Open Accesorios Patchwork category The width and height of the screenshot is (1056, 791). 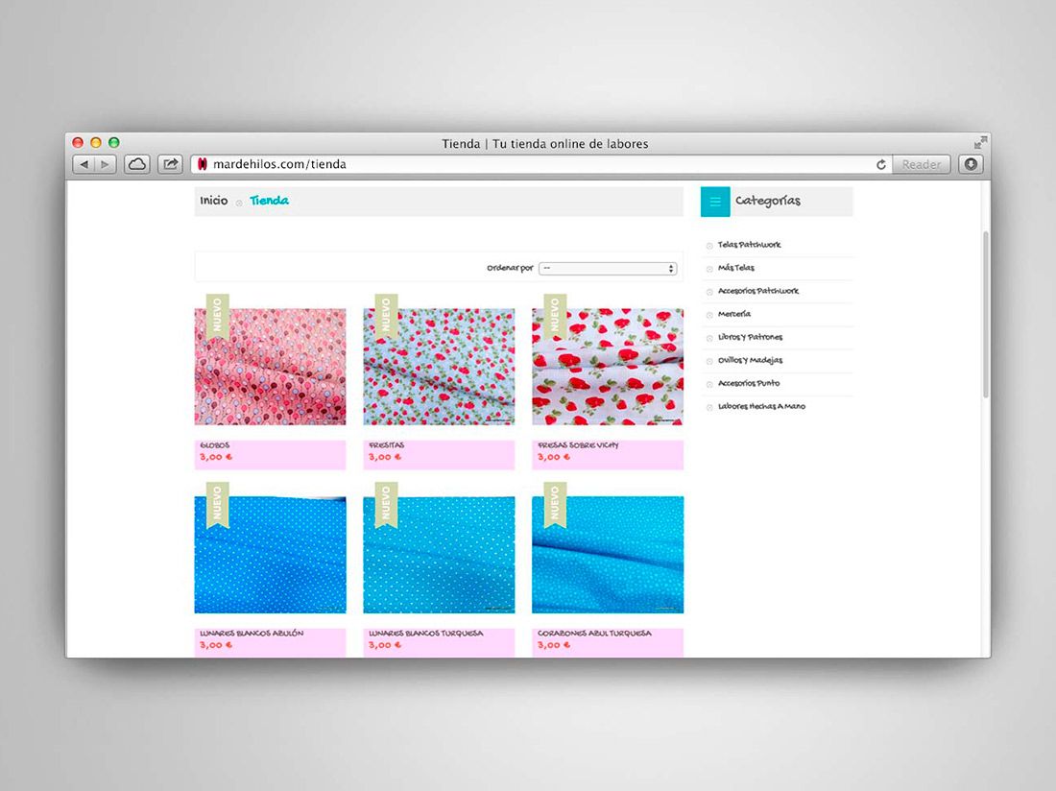[758, 291]
